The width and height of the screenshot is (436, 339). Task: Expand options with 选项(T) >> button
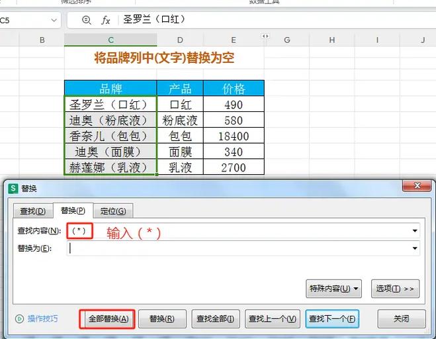point(395,289)
